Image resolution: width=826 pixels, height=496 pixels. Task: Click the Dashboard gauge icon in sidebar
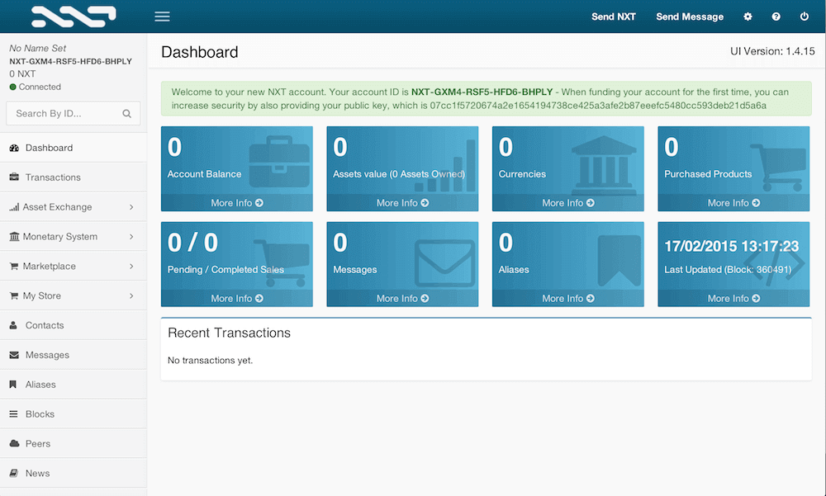point(14,148)
